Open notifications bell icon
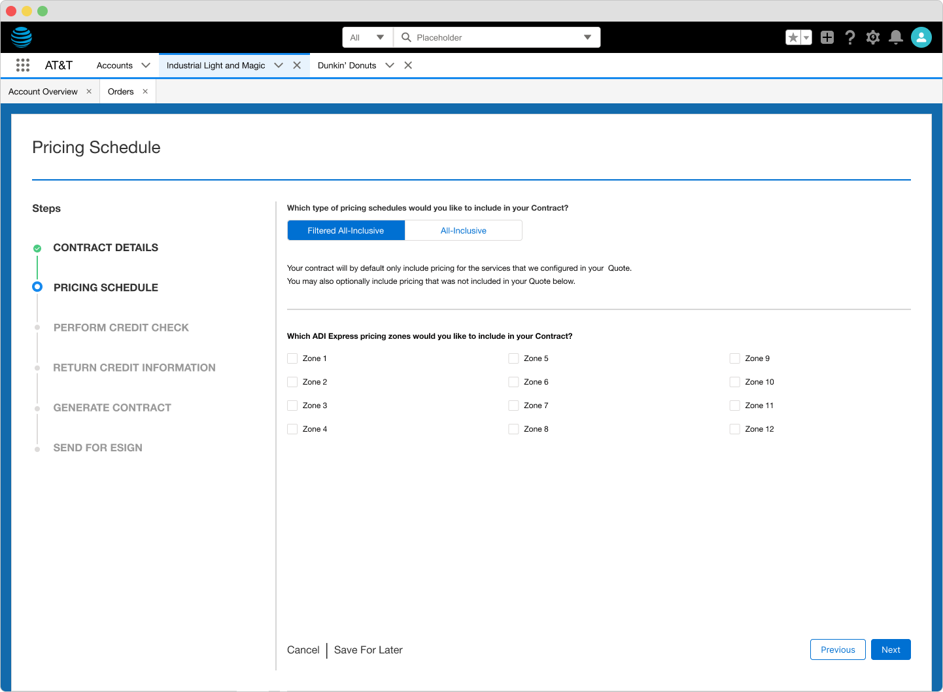Viewport: 943px width, 692px height. [x=896, y=37]
